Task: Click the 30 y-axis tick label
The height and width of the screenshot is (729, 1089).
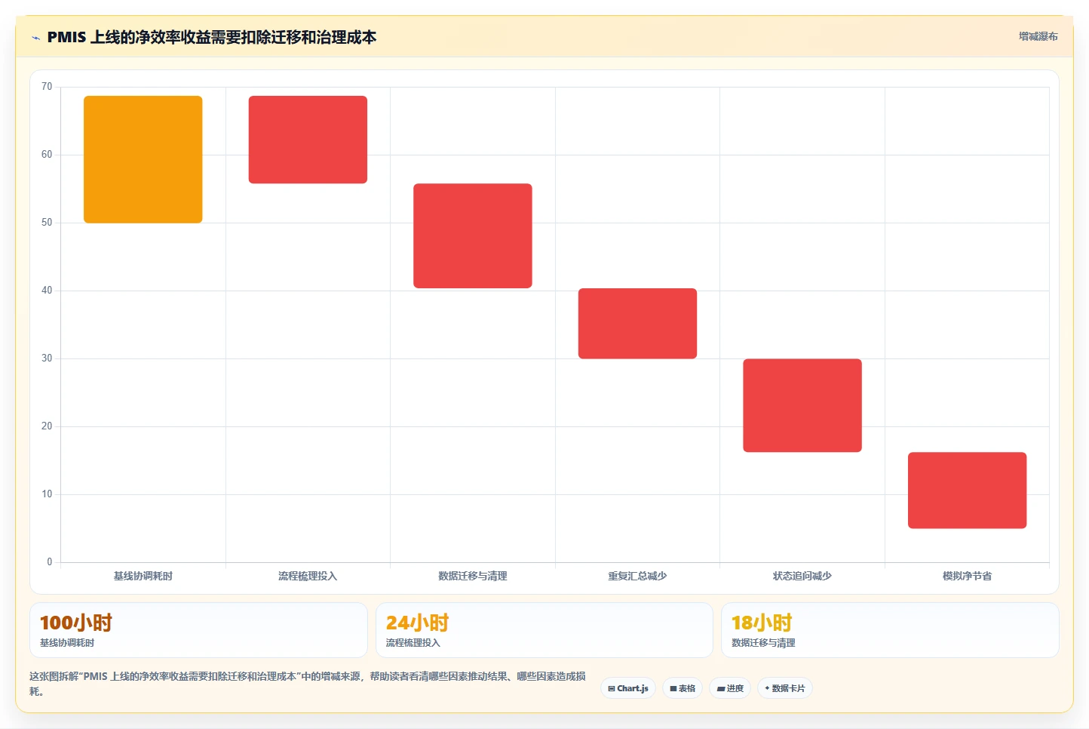Action: pyautogui.click(x=47, y=358)
